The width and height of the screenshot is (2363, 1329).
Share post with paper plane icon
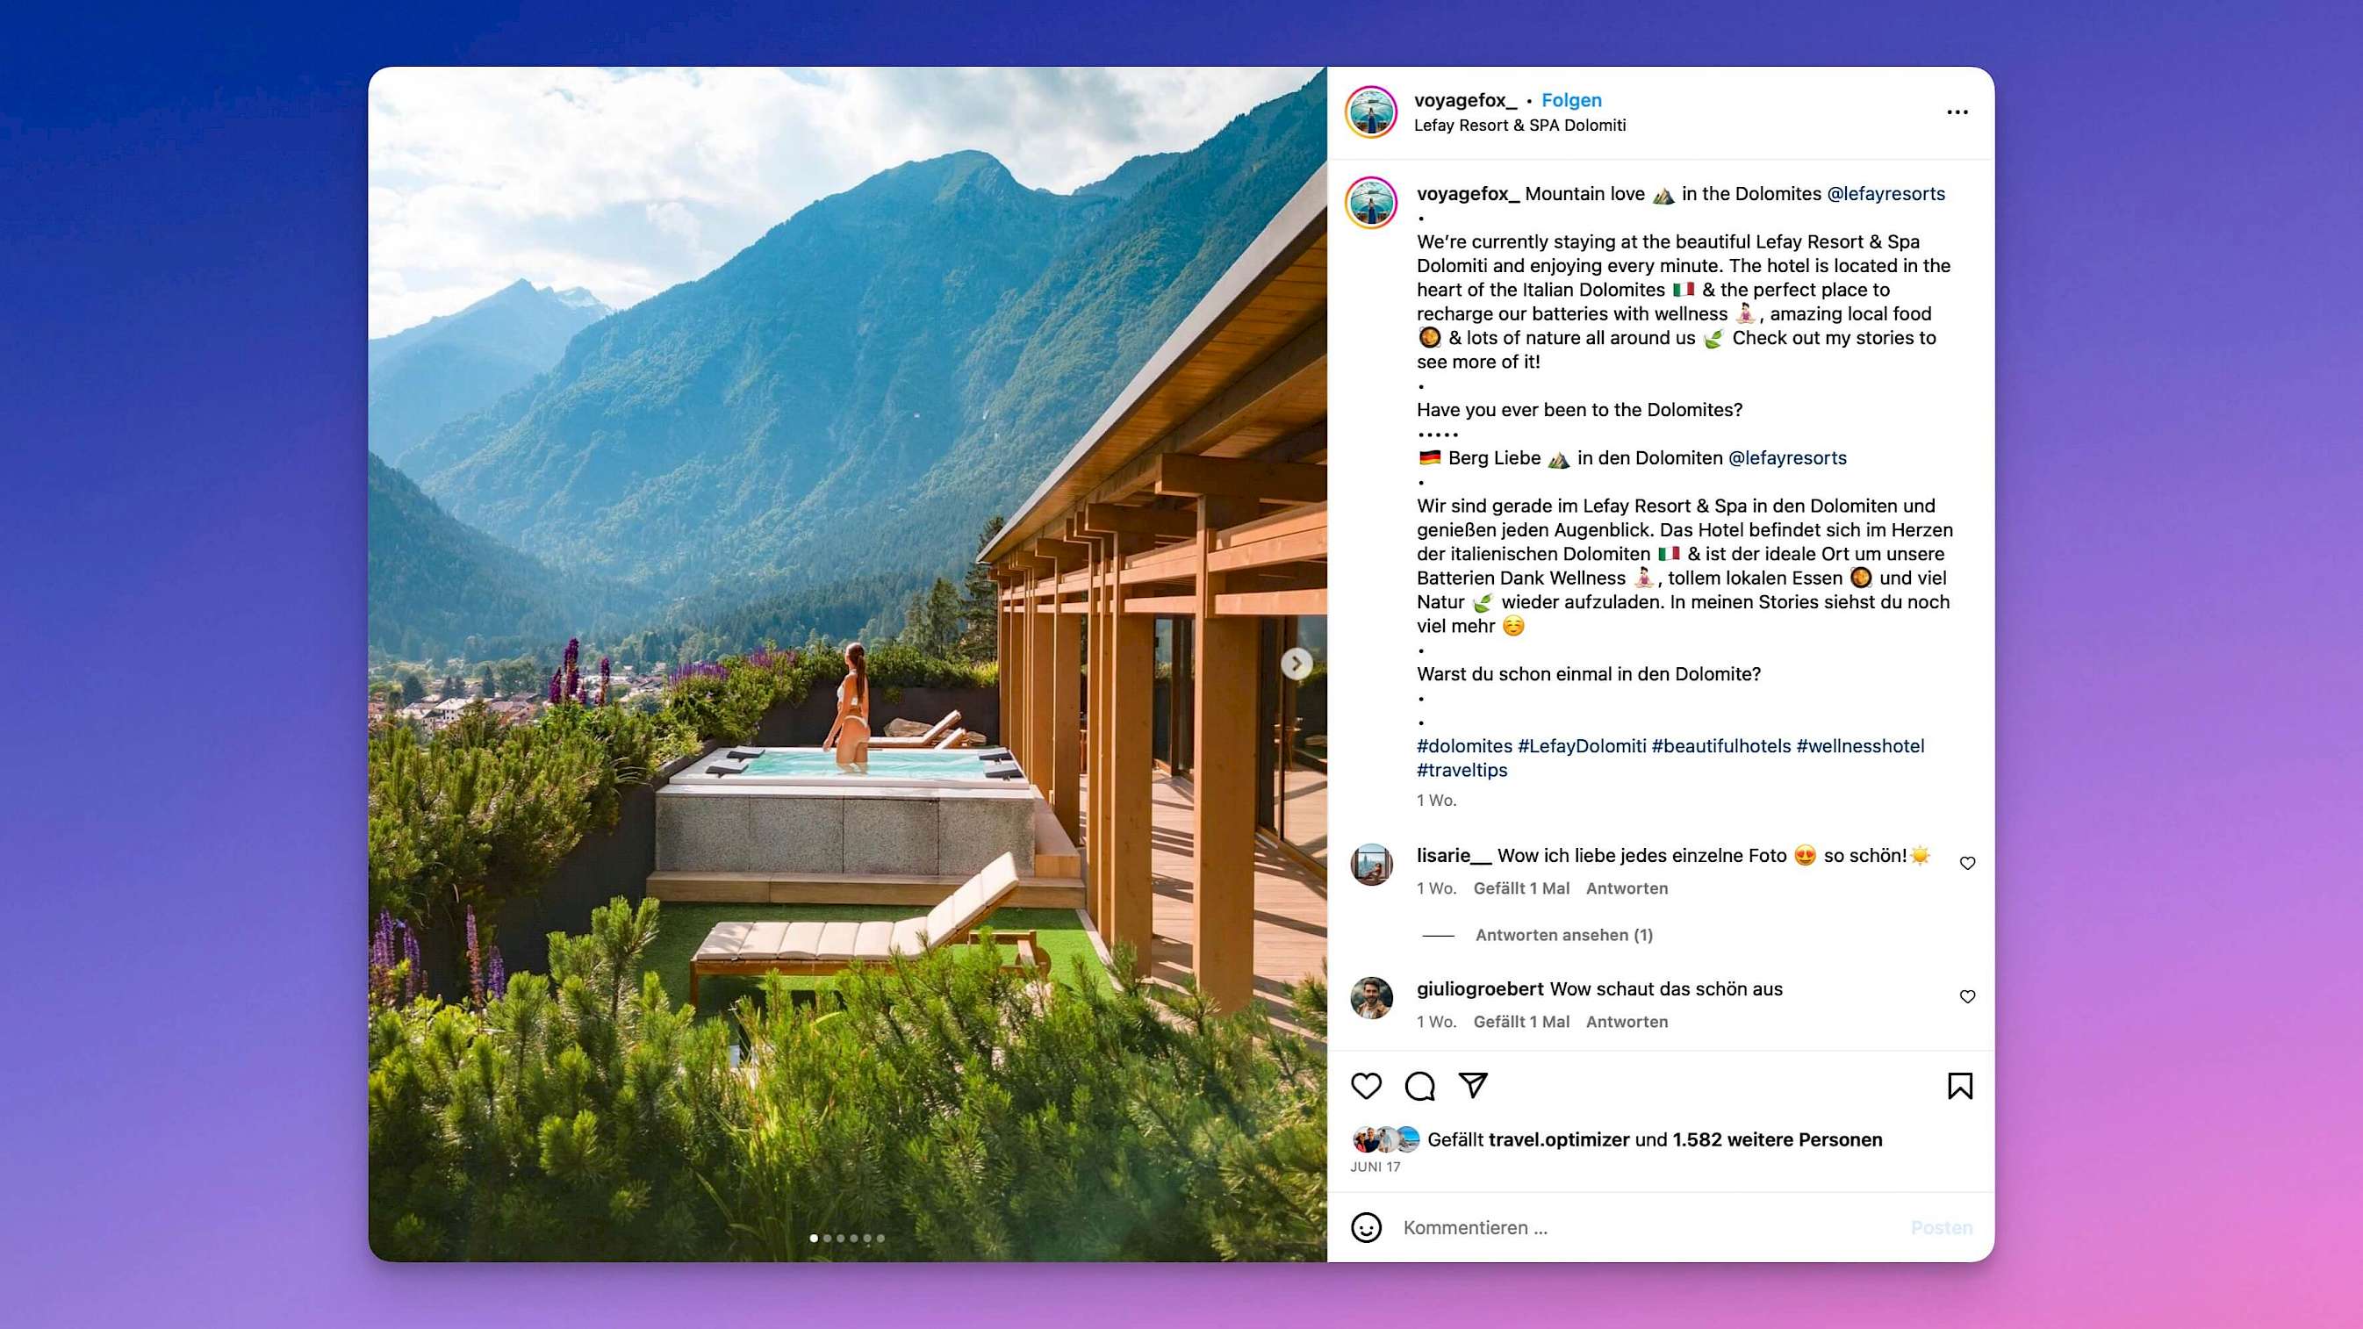pyautogui.click(x=1473, y=1085)
